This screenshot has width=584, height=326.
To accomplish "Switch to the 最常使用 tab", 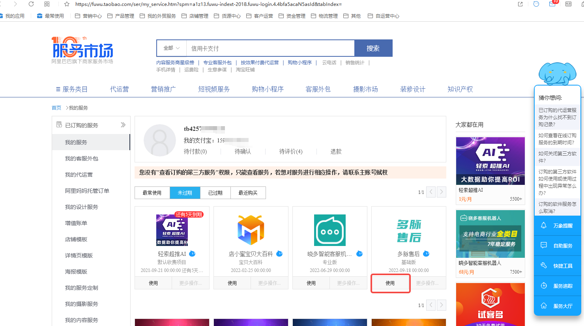I will click(152, 193).
